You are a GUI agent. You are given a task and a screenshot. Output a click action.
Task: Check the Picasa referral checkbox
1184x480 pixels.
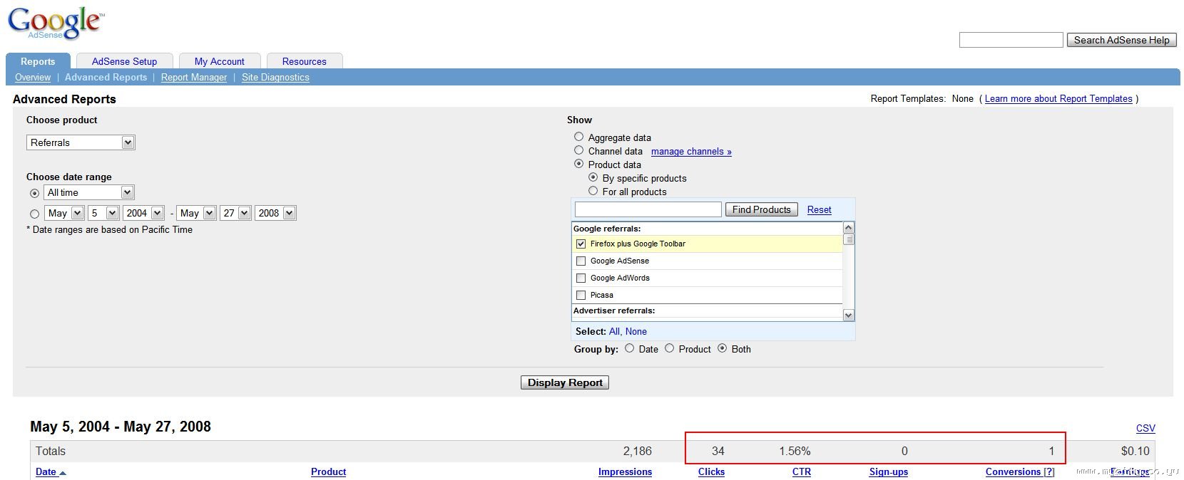581,295
